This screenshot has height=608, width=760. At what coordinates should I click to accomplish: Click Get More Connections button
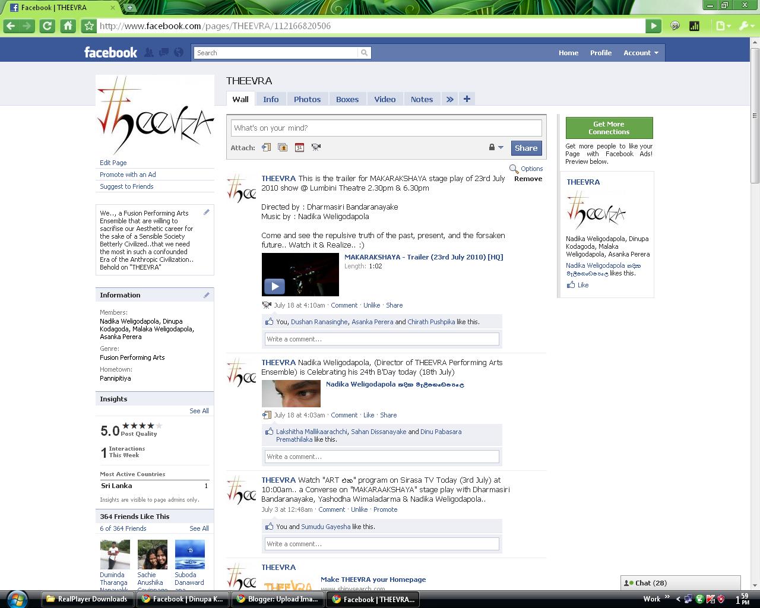(x=609, y=128)
